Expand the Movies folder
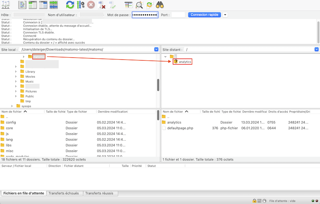Screen dimensions: 320x204 pos(16,76)
